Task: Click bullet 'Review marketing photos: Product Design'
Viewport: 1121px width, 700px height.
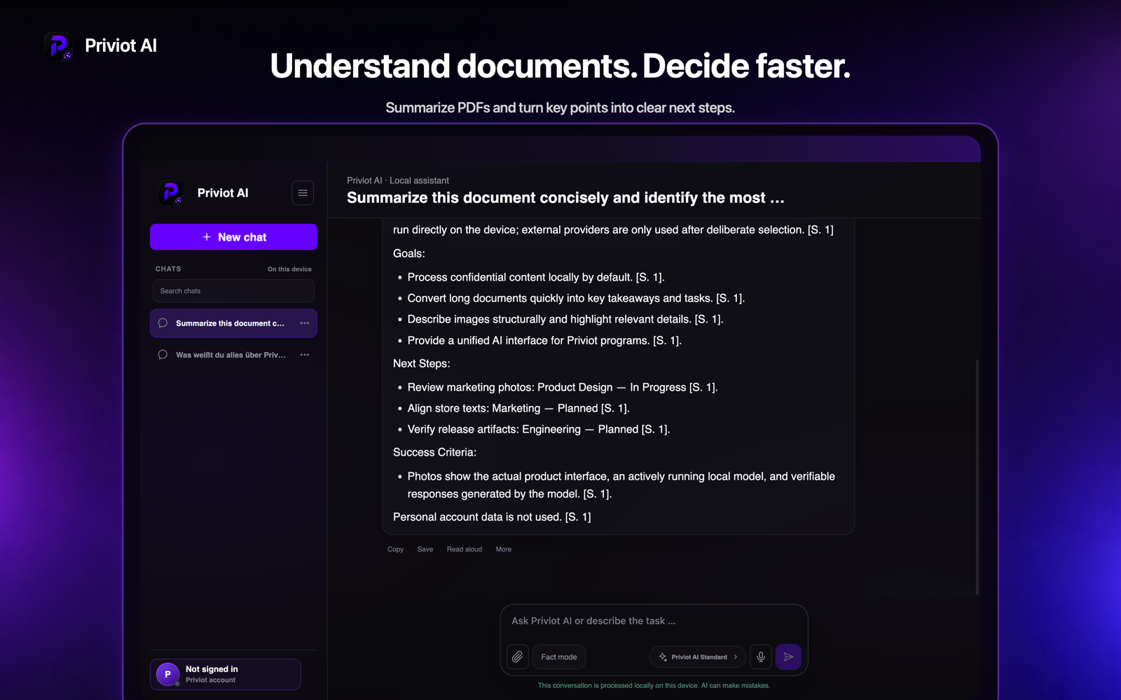Action: click(563, 387)
